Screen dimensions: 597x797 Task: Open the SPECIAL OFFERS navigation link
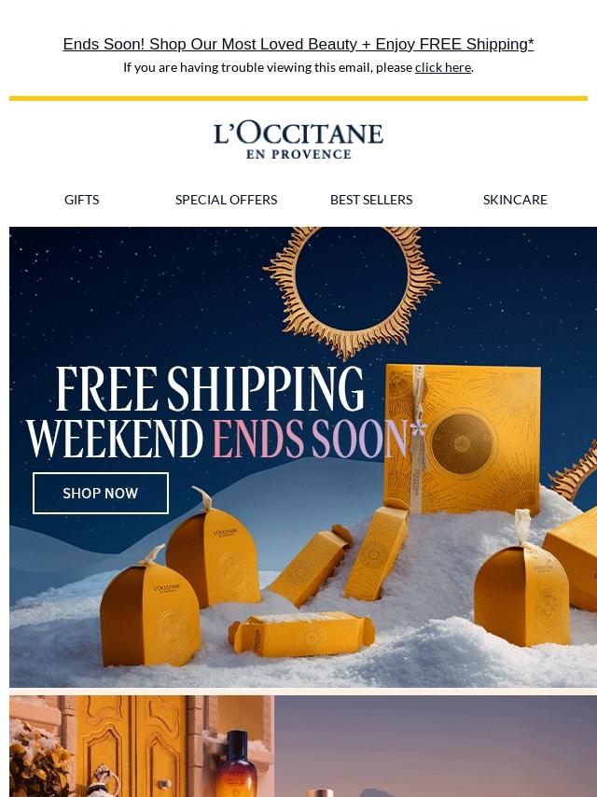[x=226, y=200]
